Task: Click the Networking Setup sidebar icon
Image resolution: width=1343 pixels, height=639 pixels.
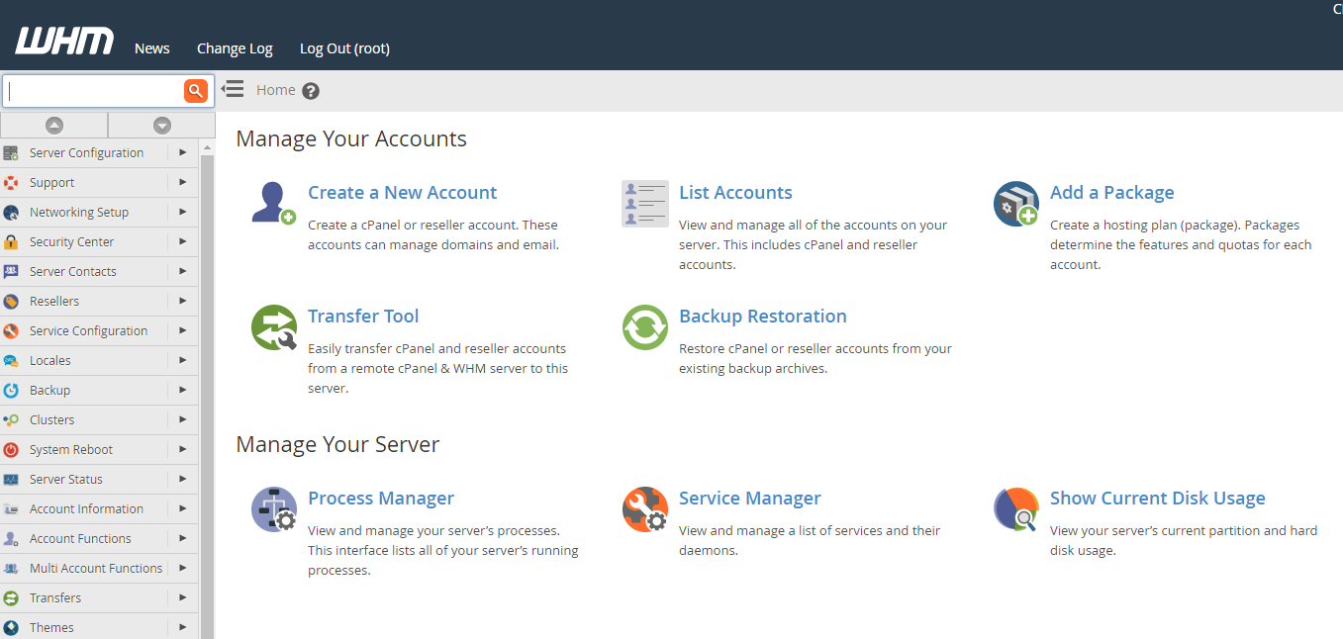Action: point(11,213)
